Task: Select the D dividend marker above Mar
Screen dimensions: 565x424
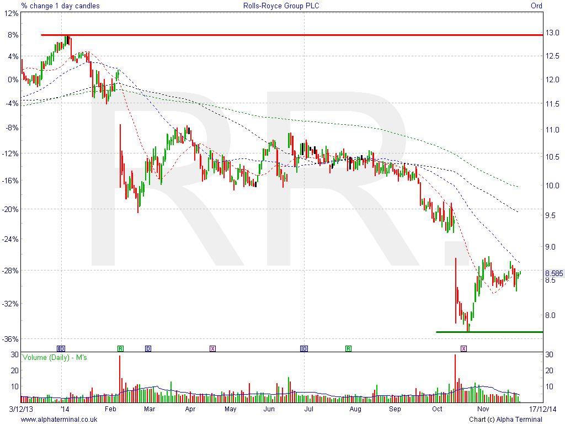Action: [x=148, y=348]
